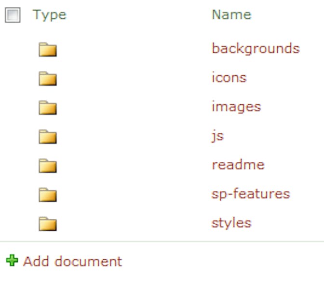Browse the sp-features folder link

tap(250, 194)
